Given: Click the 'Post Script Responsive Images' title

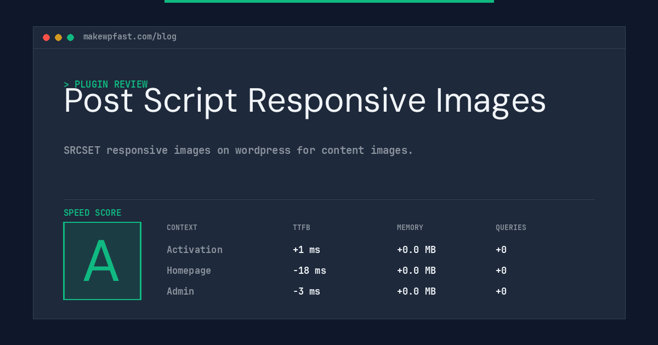Looking at the screenshot, I should (x=305, y=101).
